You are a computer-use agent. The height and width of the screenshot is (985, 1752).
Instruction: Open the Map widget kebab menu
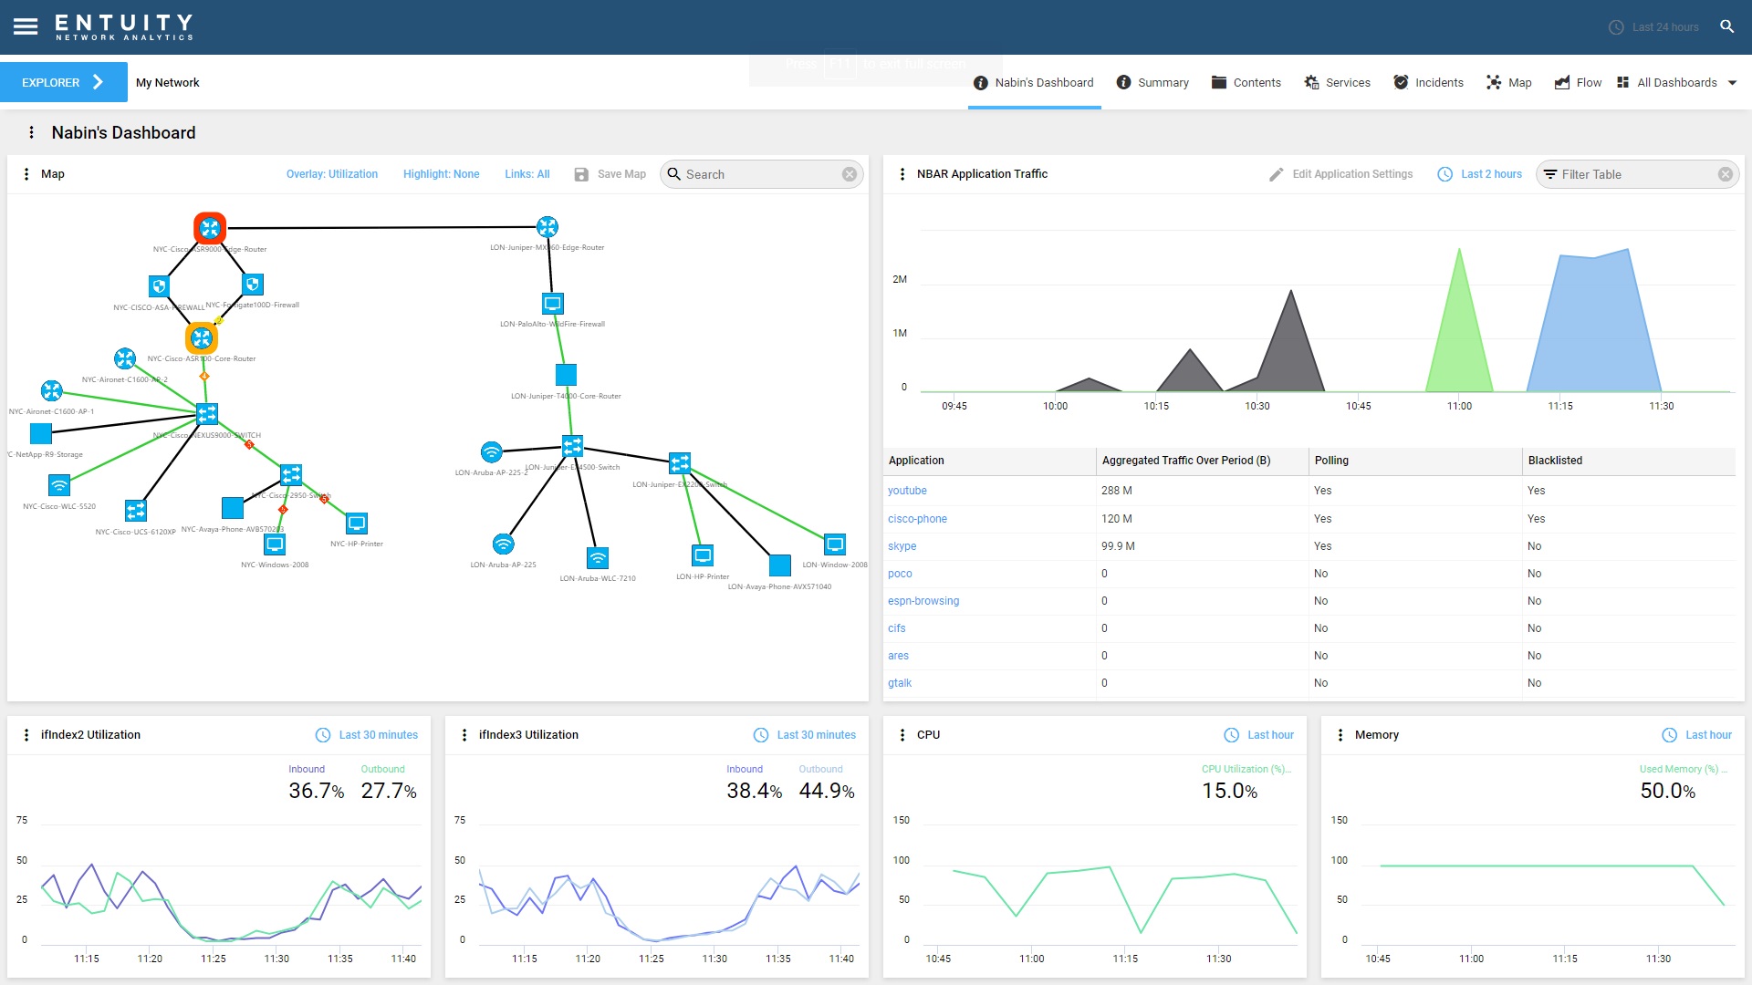[x=26, y=174]
